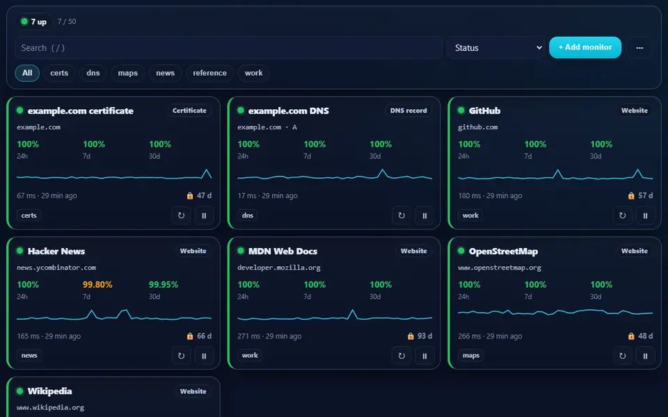The image size is (668, 417).
Task: Filter monitors by reference tag
Action: point(209,73)
